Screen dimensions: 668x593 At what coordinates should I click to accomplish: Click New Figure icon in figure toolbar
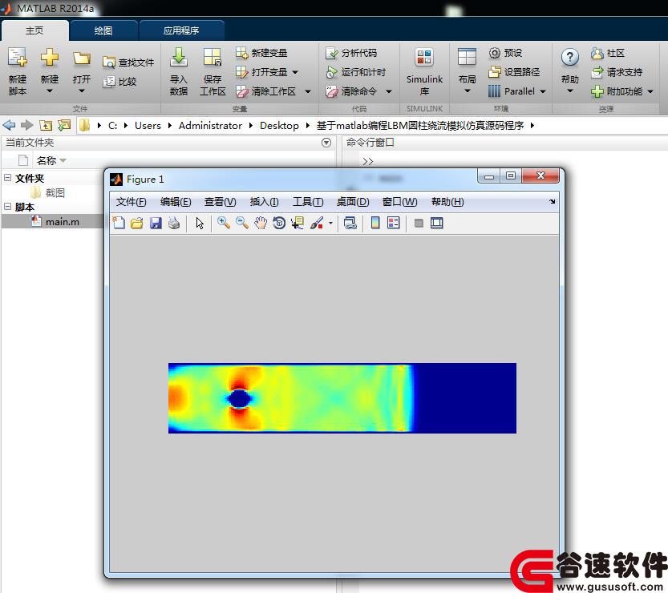pos(119,223)
